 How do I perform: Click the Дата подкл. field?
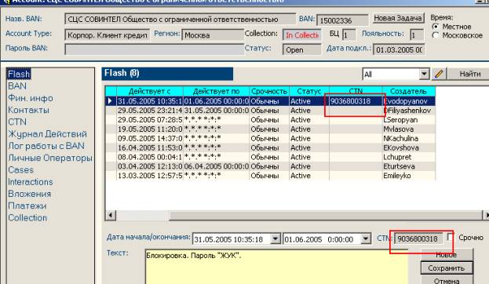pos(399,49)
